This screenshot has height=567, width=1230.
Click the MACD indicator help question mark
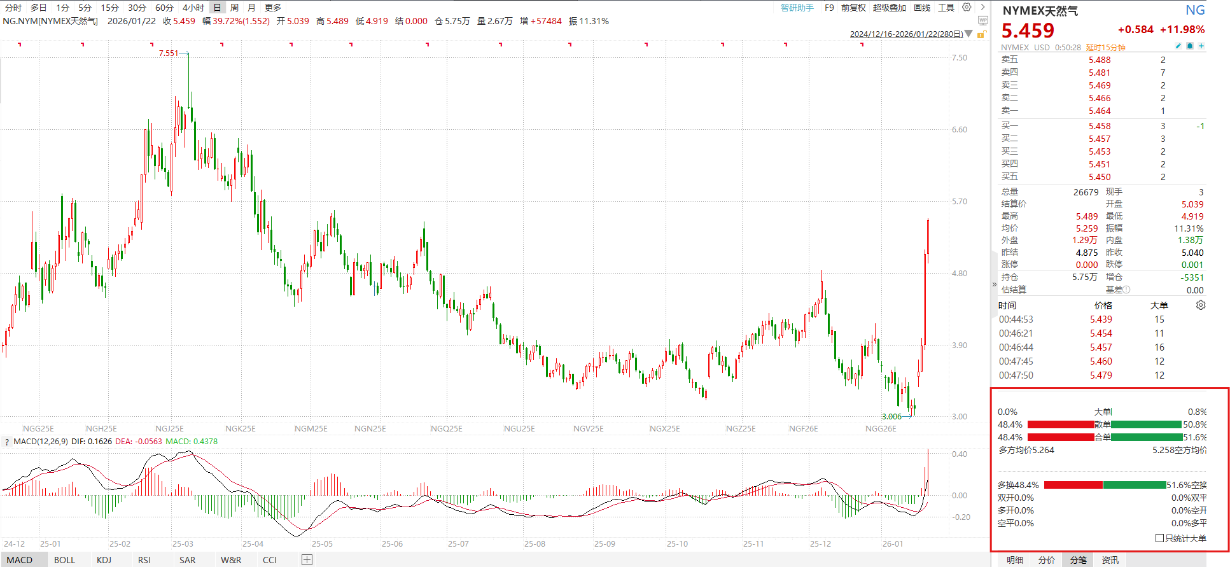(7, 442)
